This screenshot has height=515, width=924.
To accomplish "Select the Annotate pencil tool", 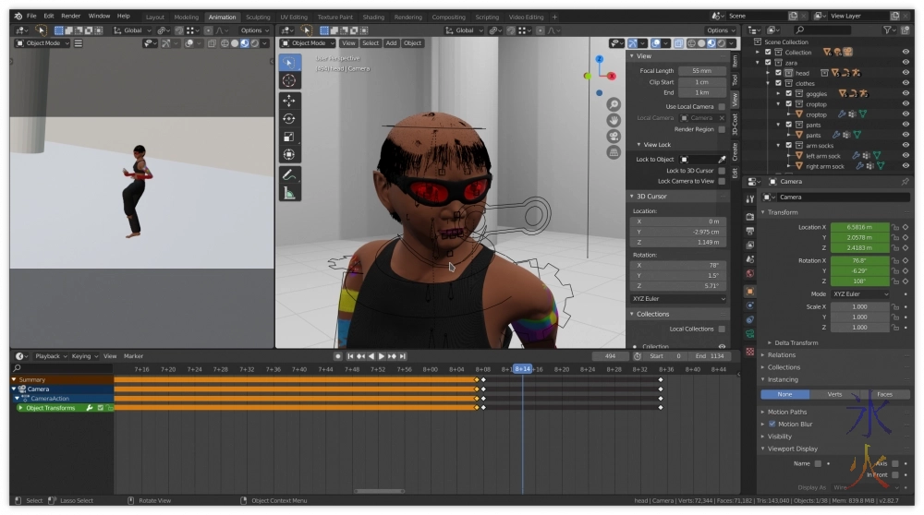I will 289,174.
